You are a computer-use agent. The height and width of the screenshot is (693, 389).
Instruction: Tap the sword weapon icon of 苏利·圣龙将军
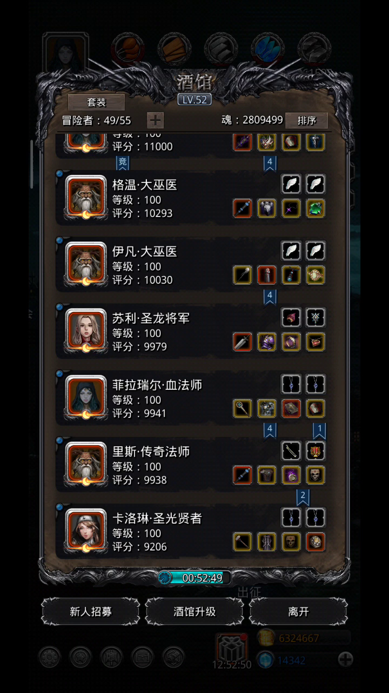pos(243,342)
